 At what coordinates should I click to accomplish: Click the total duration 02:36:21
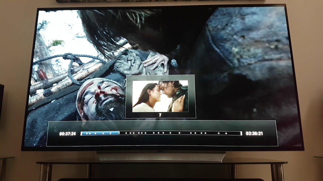[x=254, y=133]
